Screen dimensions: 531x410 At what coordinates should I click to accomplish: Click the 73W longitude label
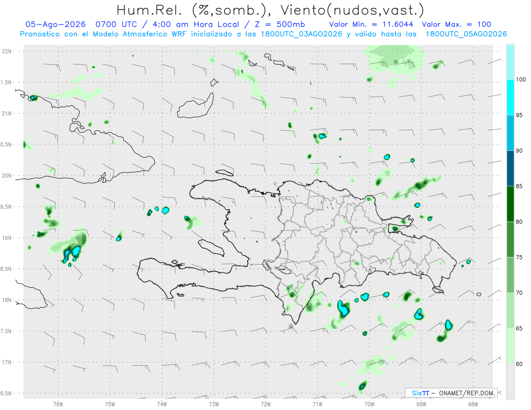[x=214, y=404]
